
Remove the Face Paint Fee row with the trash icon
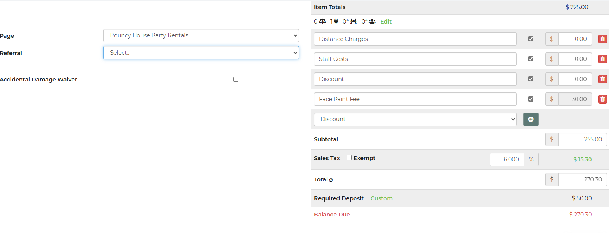pos(602,99)
